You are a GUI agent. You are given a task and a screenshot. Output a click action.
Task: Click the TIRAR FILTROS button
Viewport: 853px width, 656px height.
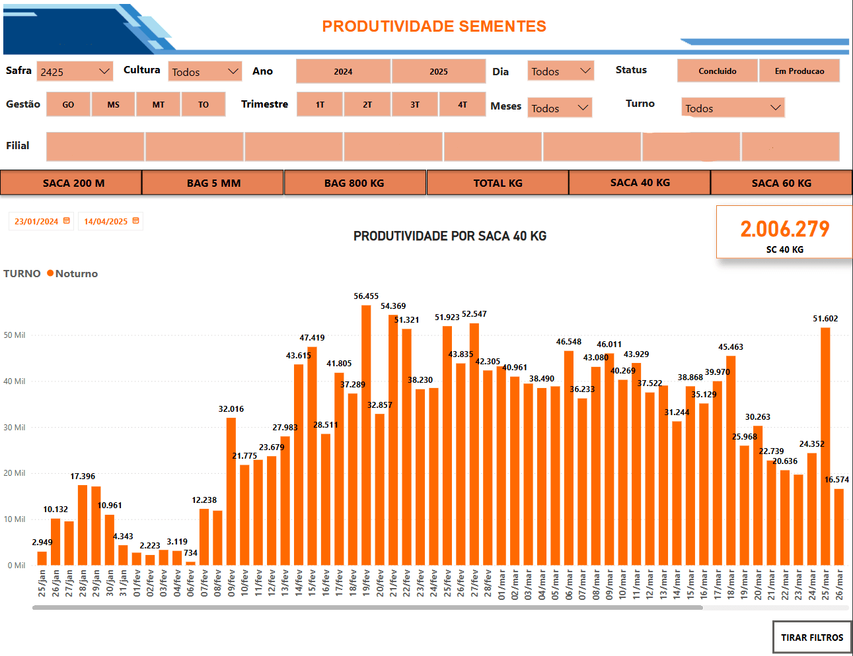811,638
